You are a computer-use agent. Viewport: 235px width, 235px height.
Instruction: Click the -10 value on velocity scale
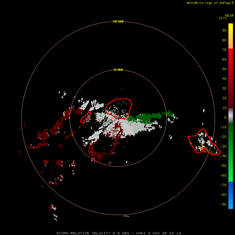pyautogui.click(x=223, y=127)
